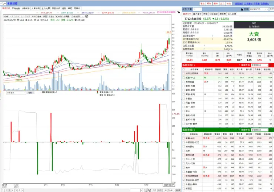Uncheck the 聯邦金鼎-澳門 row checkbox
274x192 pixels.
[x=184, y=180]
